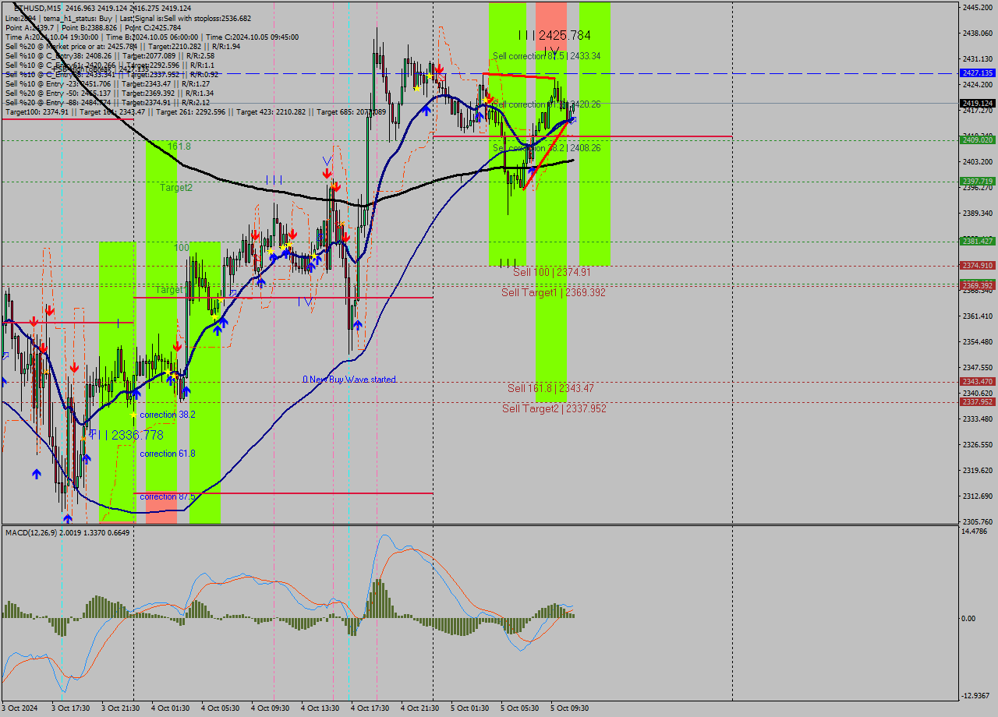Select the 2425.784 wave label at top

(564, 35)
